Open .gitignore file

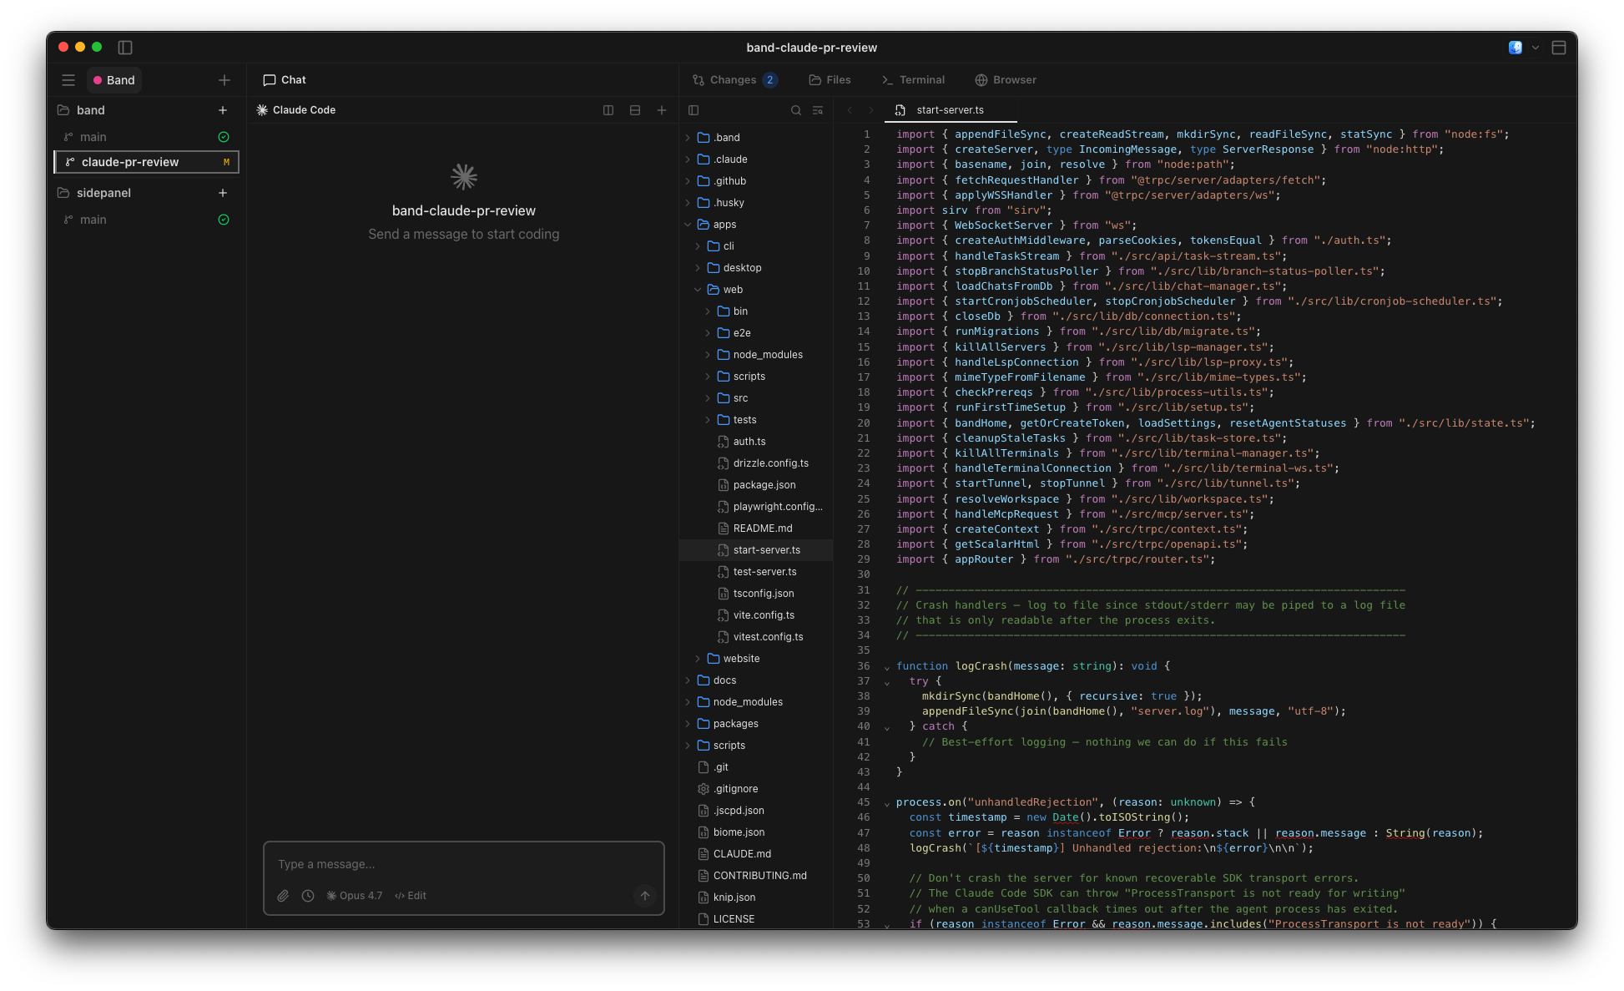(756, 789)
